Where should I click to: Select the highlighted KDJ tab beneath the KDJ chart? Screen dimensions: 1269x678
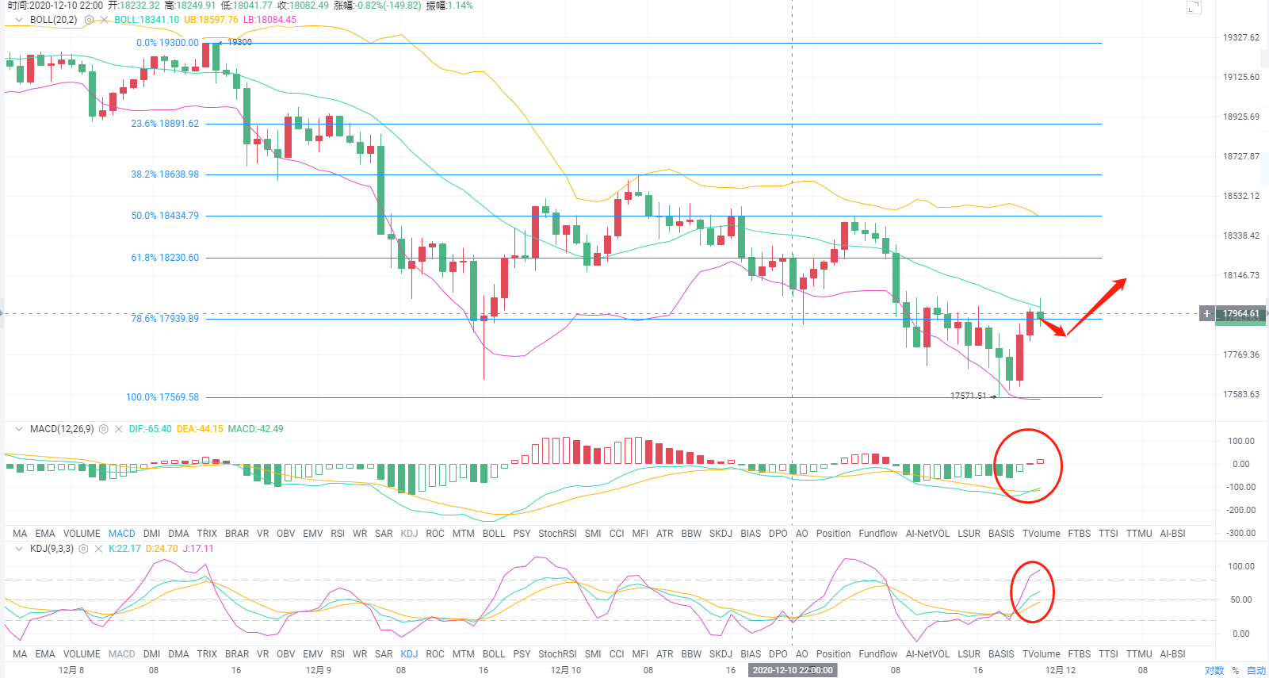pyautogui.click(x=409, y=654)
